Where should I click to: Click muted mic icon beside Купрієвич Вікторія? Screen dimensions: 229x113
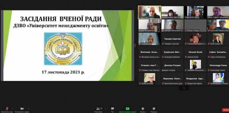tap(163, 57)
